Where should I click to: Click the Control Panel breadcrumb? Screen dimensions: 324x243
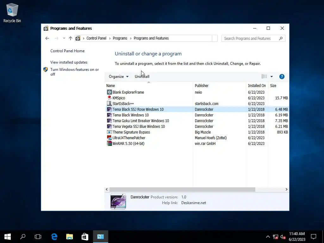(x=96, y=38)
